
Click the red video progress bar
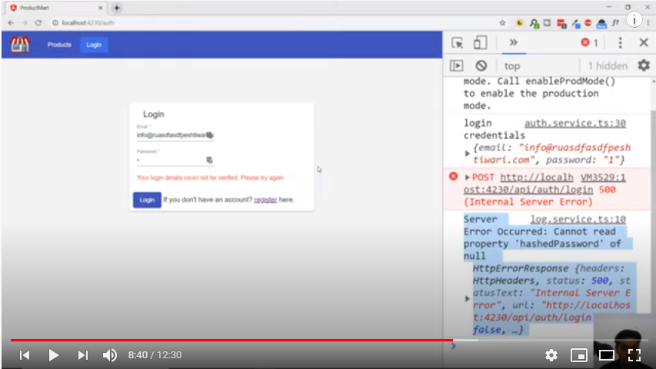click(x=231, y=340)
